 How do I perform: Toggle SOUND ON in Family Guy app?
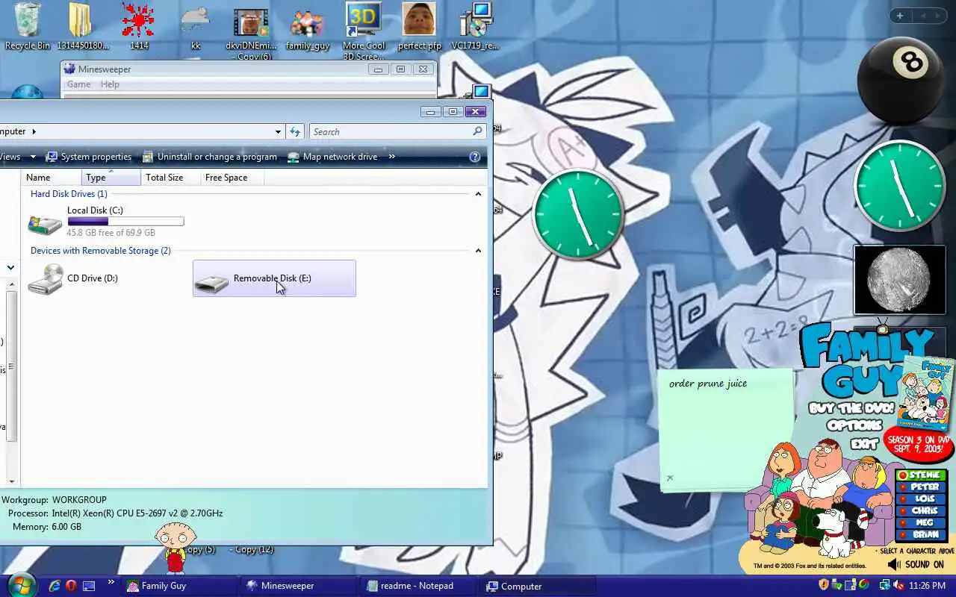916,565
